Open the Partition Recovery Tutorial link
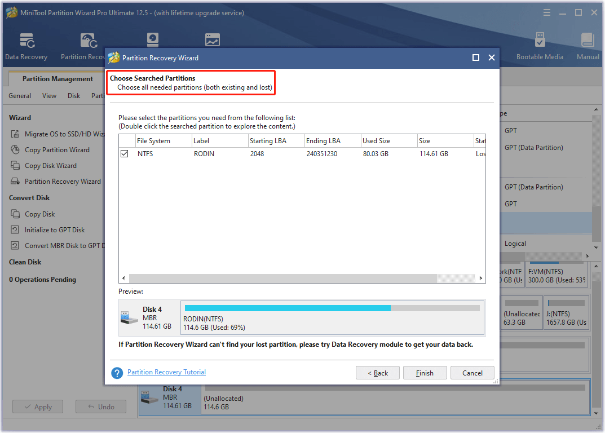Screen dimensions: 605x433 (x=167, y=372)
